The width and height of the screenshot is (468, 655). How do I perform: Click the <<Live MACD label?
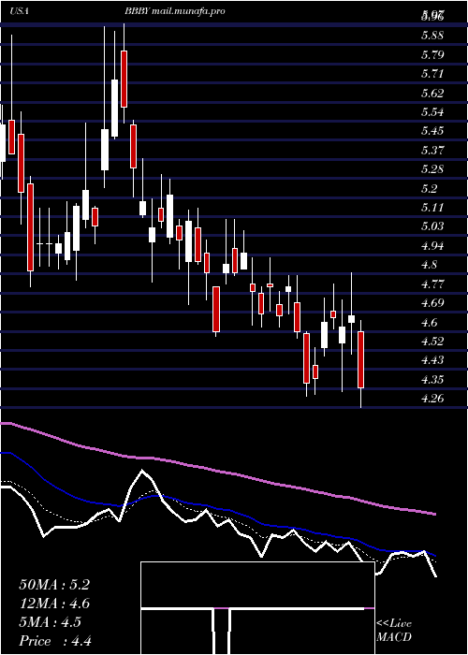pyautogui.click(x=394, y=631)
